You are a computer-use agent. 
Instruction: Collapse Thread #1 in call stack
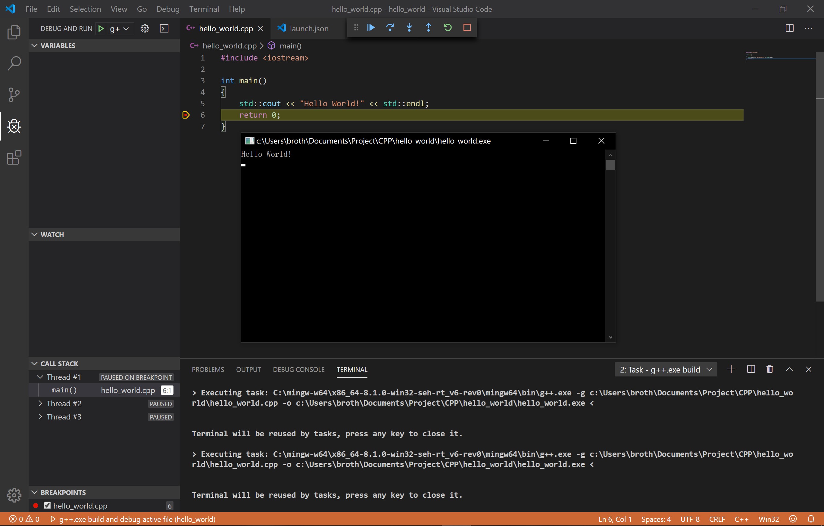[40, 377]
